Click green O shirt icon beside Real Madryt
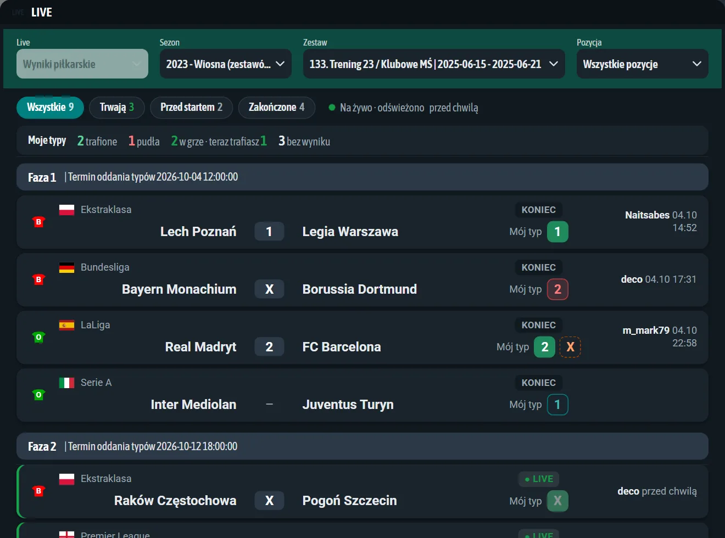The image size is (725, 538). (x=38, y=337)
